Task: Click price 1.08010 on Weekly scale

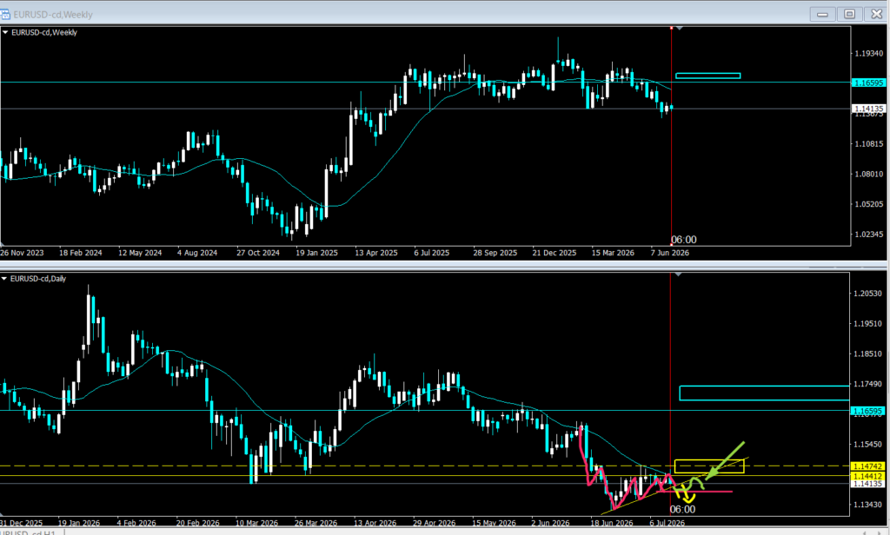Action: click(869, 174)
